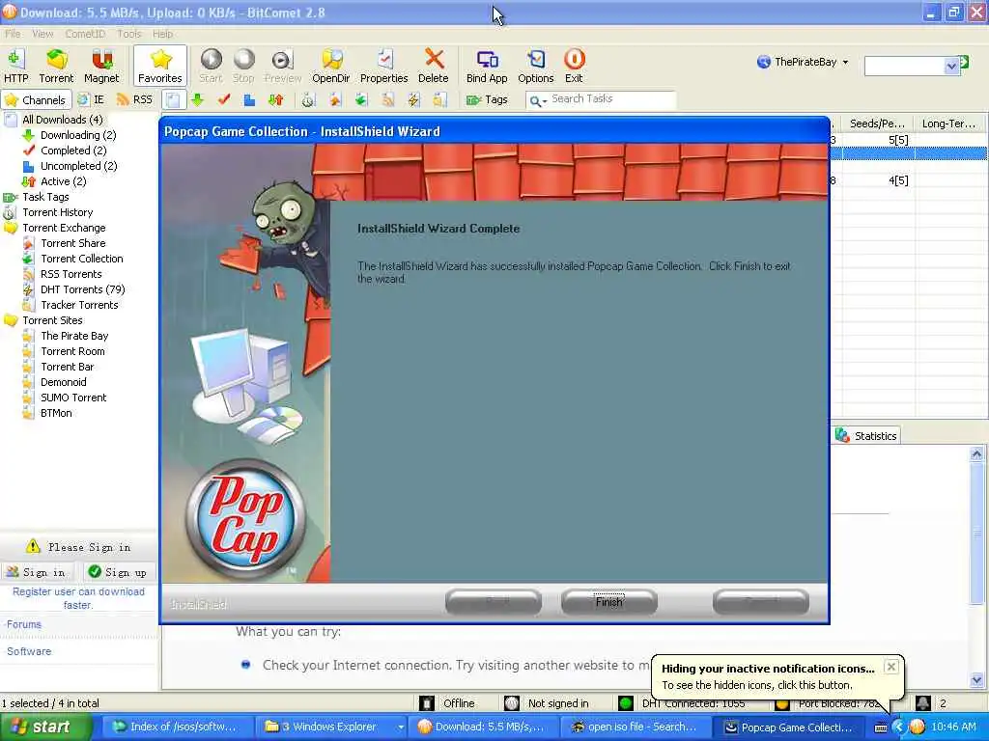
Task: Open The Pirate Bay site entry
Action: point(74,336)
